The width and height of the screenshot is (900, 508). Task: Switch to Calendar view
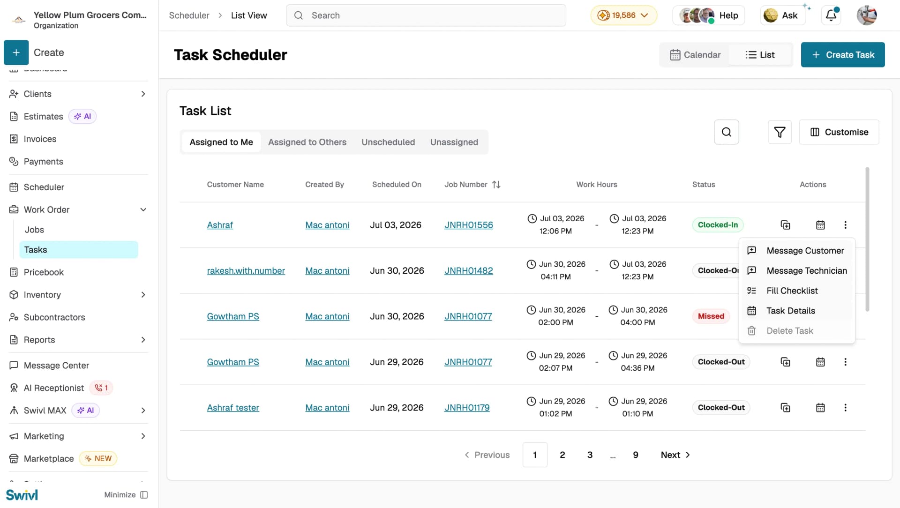coord(695,55)
